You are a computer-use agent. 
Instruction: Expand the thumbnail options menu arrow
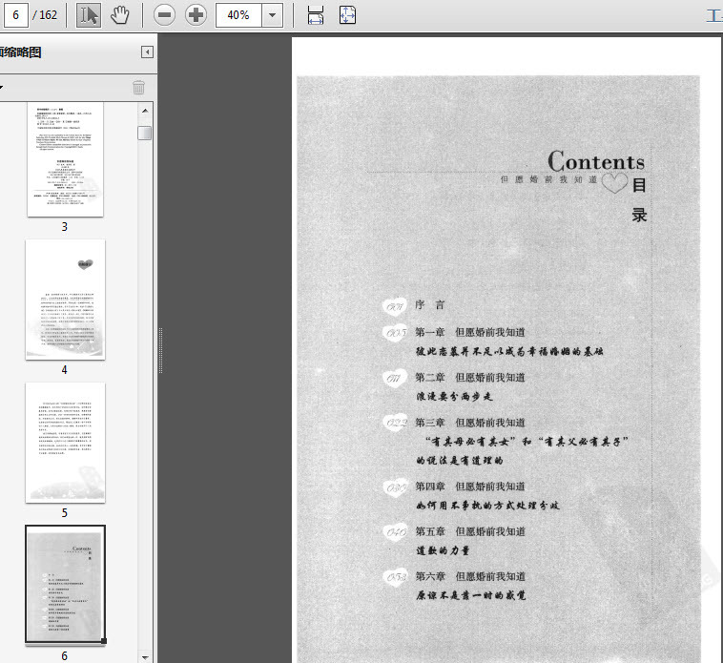pos(1,87)
